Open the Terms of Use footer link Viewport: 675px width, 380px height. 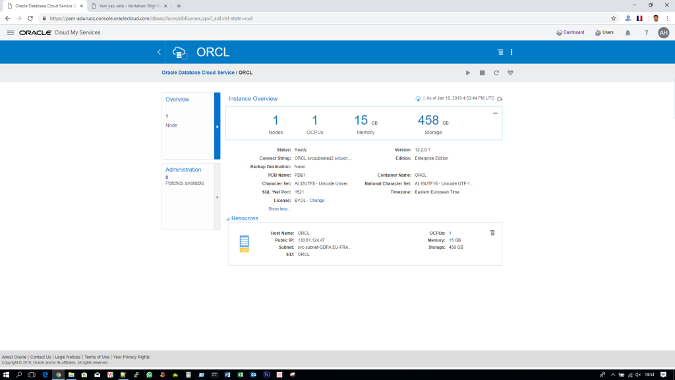[97, 357]
